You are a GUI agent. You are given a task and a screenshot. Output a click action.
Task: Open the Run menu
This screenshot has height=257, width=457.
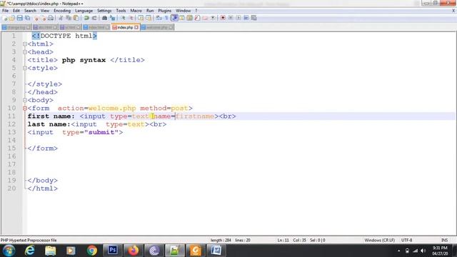[150, 11]
